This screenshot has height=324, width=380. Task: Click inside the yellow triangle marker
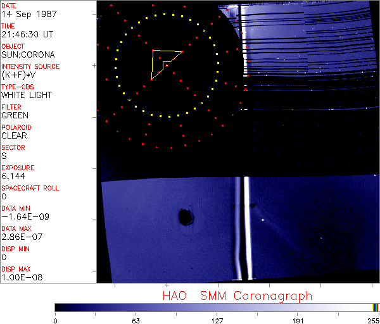click(162, 61)
